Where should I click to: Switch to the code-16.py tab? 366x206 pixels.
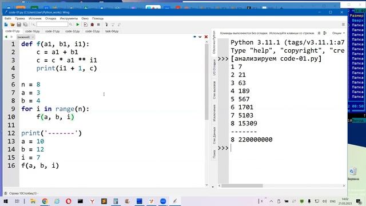tap(33, 31)
